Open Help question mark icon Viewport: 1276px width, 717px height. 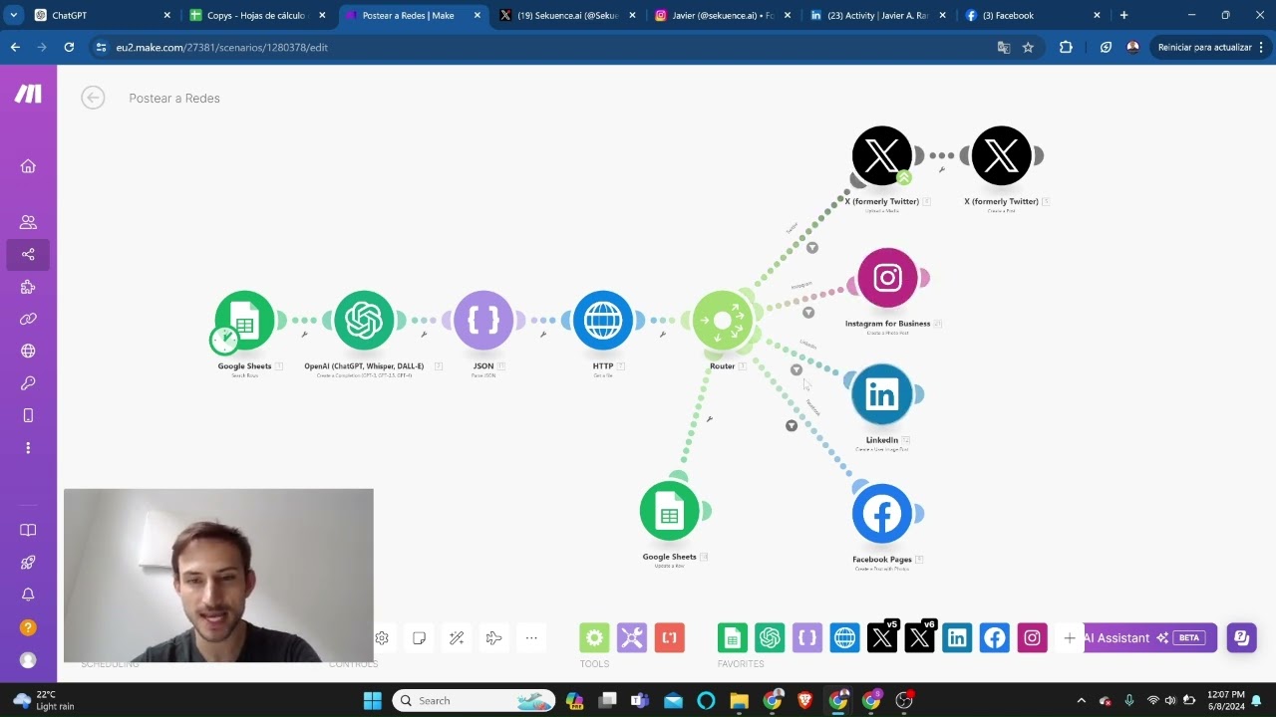pyautogui.click(x=28, y=627)
